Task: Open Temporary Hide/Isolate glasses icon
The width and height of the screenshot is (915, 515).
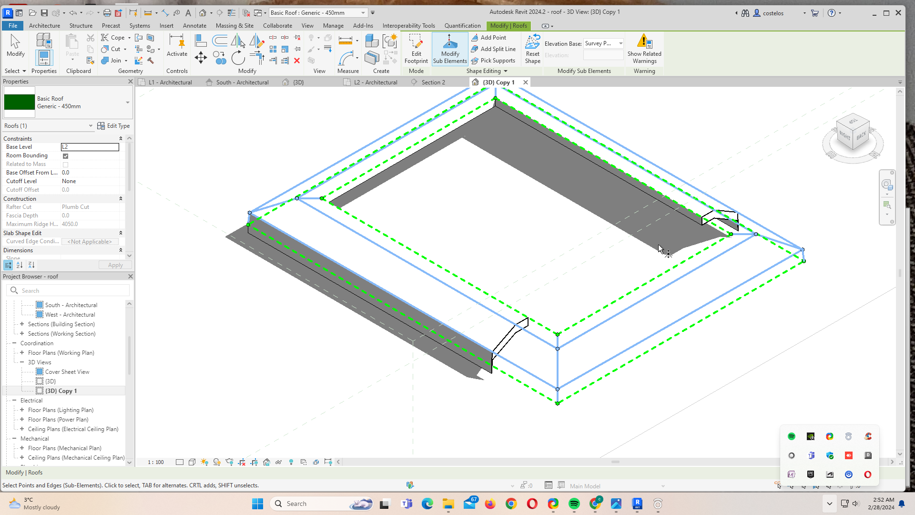Action: (x=278, y=462)
